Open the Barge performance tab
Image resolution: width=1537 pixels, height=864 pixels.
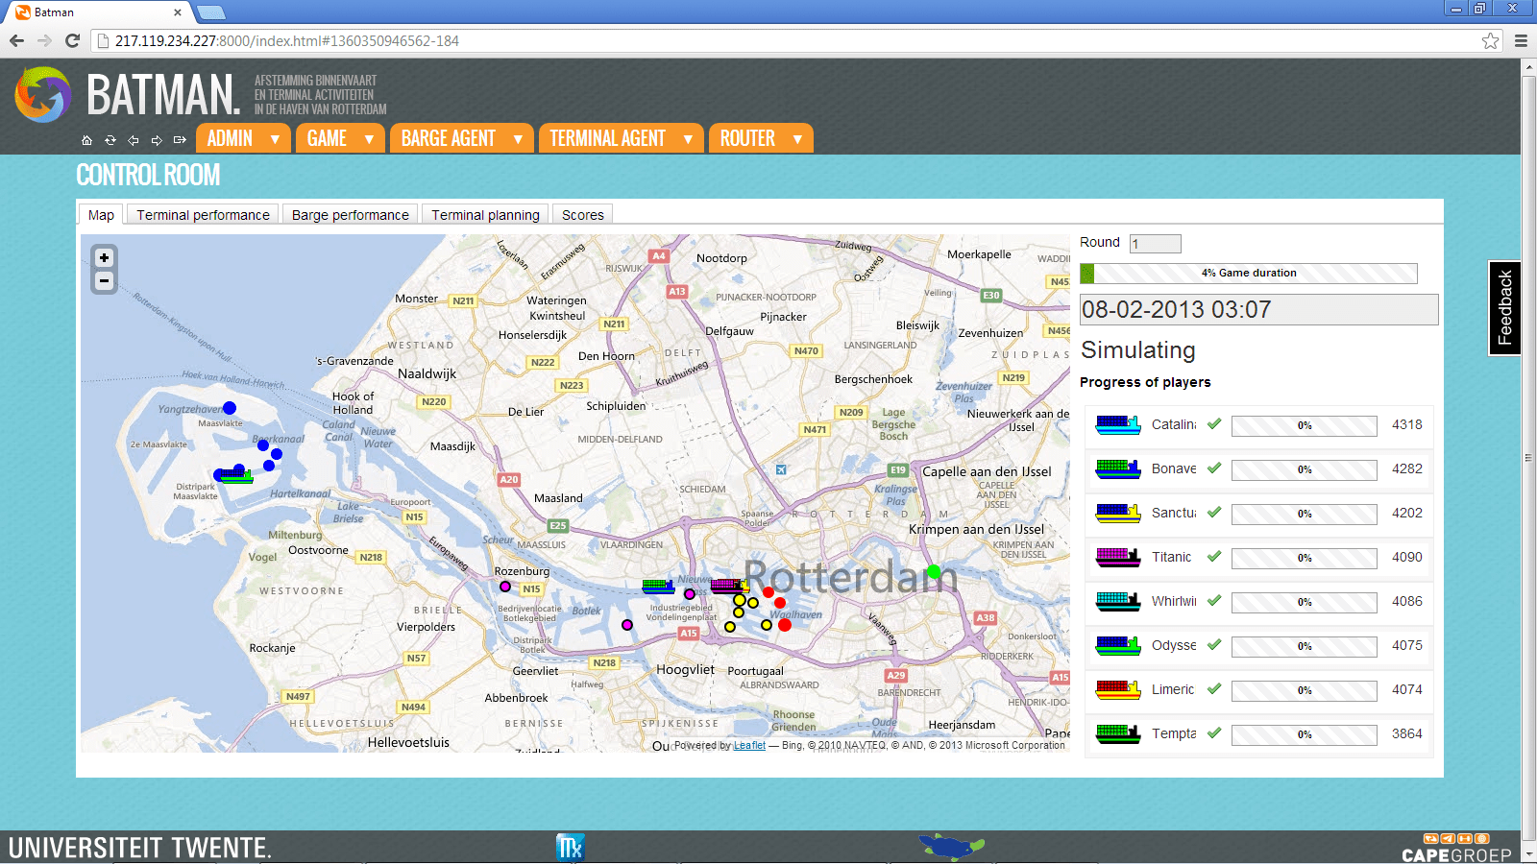click(350, 214)
